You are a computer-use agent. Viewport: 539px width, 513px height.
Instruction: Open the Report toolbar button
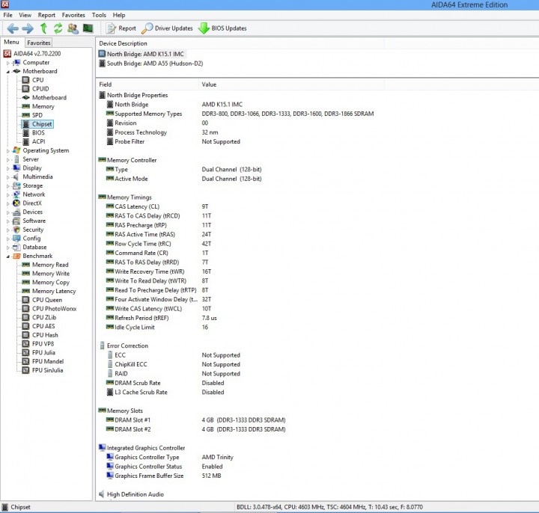coord(121,28)
